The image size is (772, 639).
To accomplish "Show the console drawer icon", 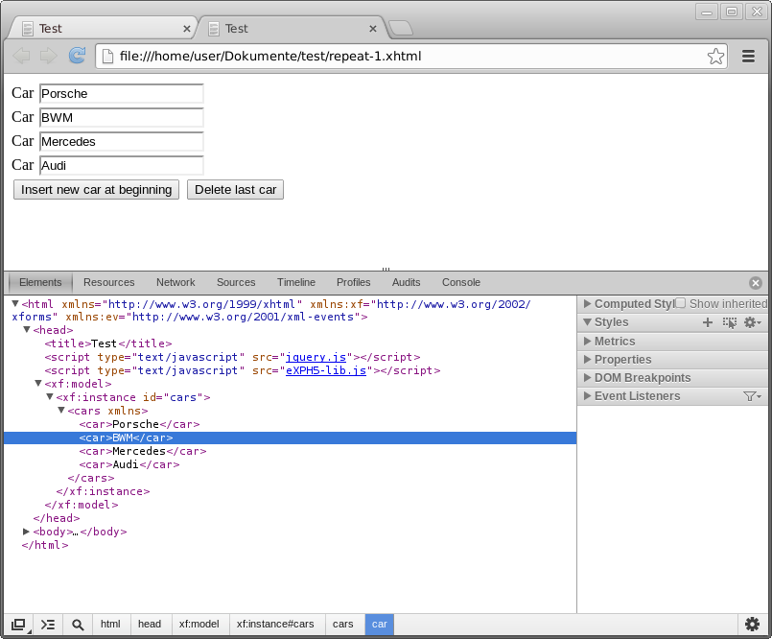I will (x=48, y=625).
